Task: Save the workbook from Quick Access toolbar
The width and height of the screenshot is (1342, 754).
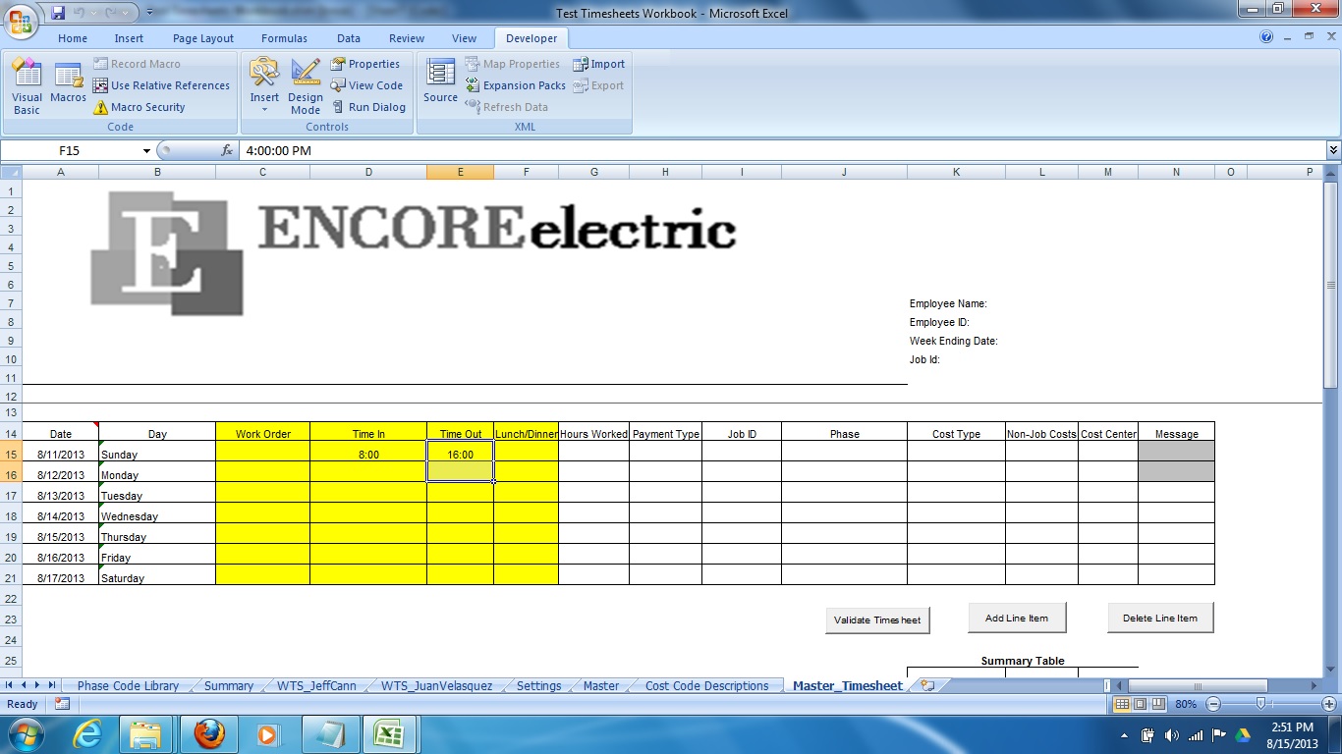Action: click(58, 13)
